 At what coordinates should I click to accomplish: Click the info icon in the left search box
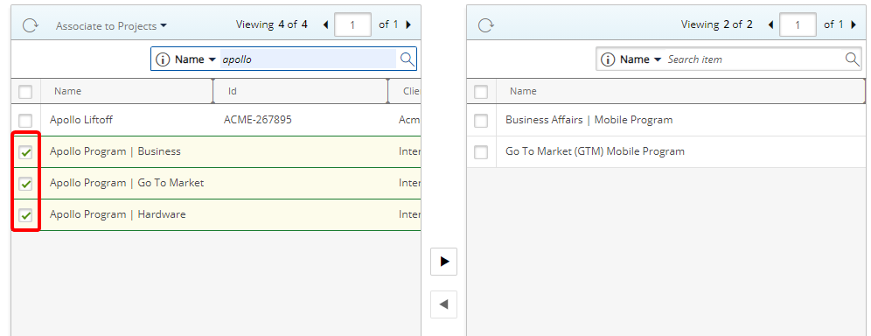click(x=162, y=59)
